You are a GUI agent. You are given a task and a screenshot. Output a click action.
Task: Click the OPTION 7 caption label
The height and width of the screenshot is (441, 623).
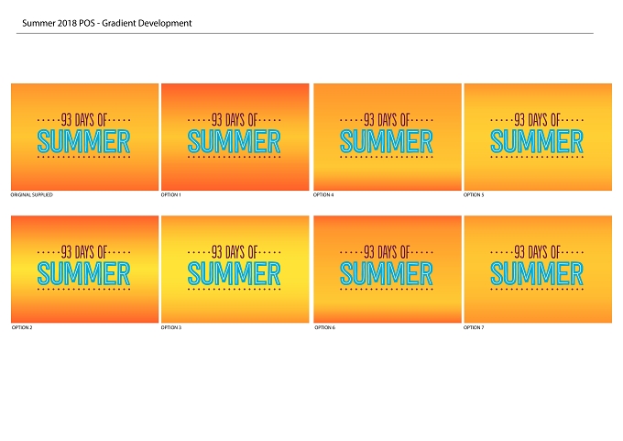pyautogui.click(x=474, y=327)
